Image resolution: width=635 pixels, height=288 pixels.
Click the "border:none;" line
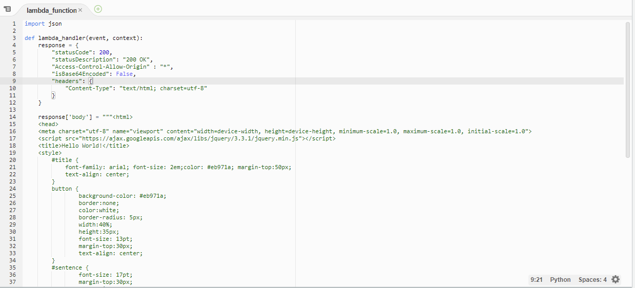pos(99,203)
